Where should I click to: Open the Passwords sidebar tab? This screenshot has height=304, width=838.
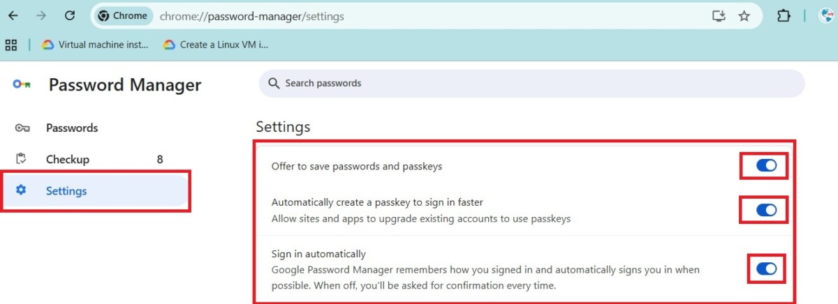(71, 128)
